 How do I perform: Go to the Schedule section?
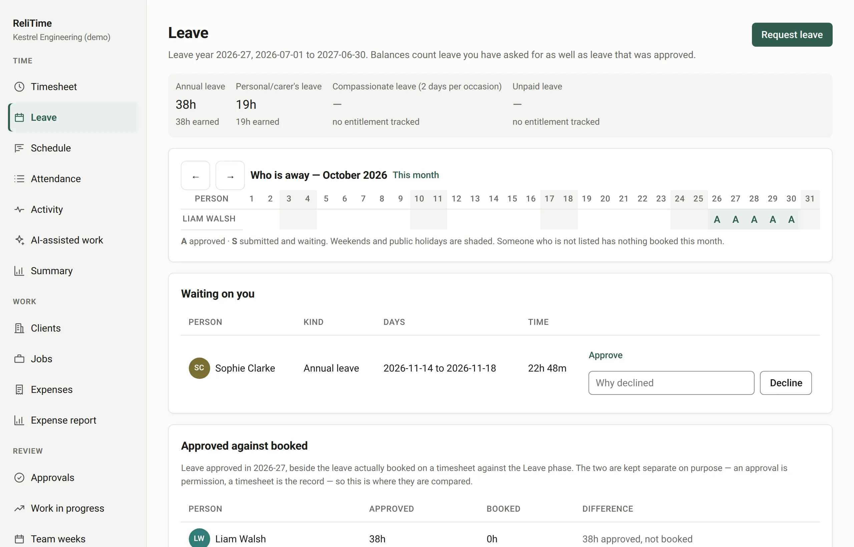coord(73,148)
